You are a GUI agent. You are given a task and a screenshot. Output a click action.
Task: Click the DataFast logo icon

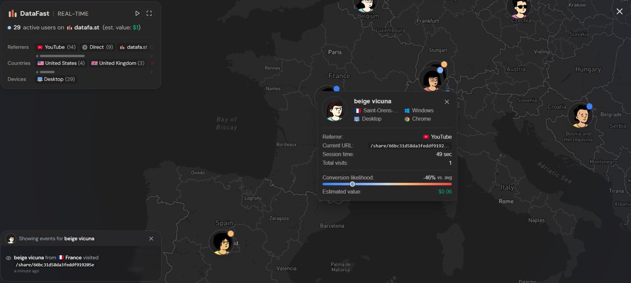point(12,14)
